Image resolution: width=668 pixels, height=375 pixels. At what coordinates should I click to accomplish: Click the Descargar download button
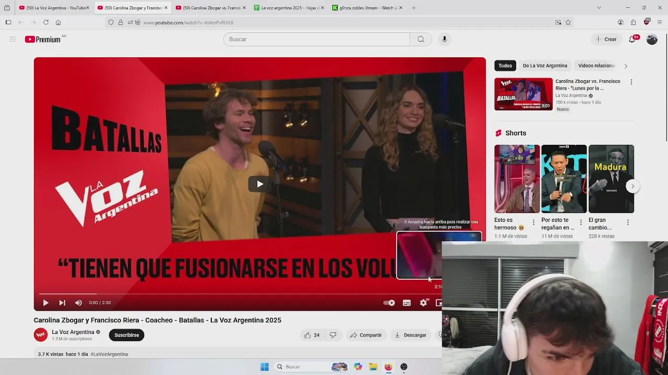tap(410, 335)
